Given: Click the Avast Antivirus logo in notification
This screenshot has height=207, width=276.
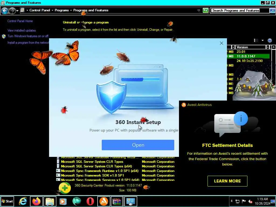Looking at the screenshot, I should click(184, 105).
